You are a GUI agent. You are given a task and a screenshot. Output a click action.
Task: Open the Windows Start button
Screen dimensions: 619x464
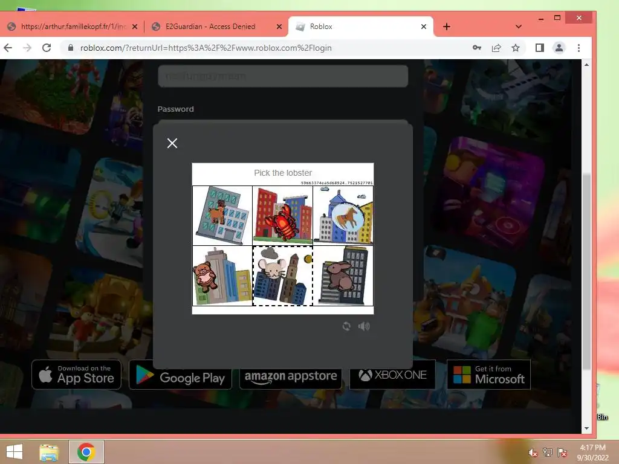(15, 452)
